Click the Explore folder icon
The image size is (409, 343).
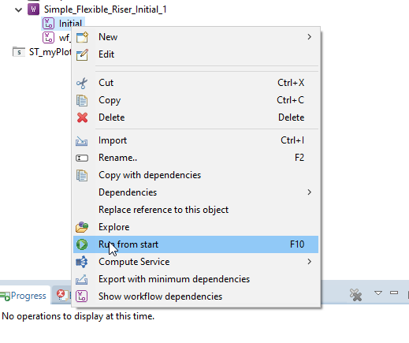[82, 227]
